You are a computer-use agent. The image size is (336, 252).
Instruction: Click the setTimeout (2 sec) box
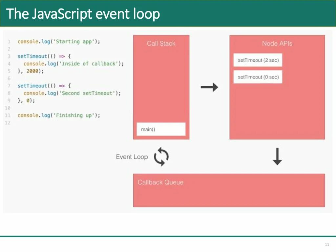point(258,60)
